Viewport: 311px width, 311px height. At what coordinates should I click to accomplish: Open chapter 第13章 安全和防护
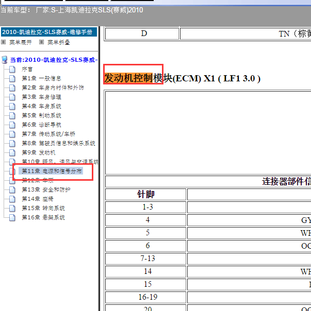pyautogui.click(x=46, y=189)
